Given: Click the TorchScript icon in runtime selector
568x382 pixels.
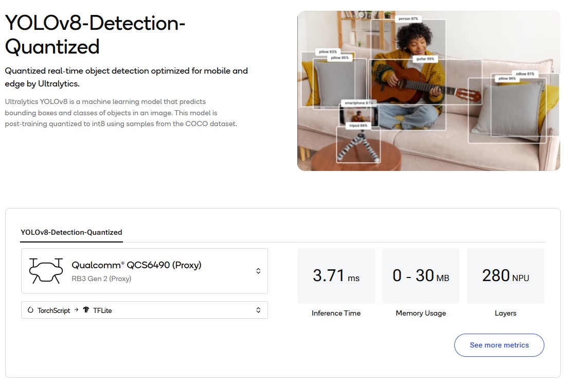Looking at the screenshot, I should click(x=30, y=310).
